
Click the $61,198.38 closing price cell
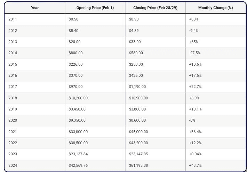pyautogui.click(x=138, y=165)
